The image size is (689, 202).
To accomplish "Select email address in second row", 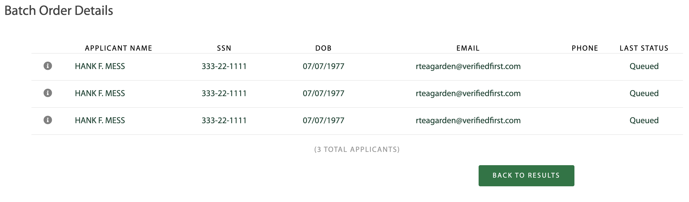I will coord(468,93).
